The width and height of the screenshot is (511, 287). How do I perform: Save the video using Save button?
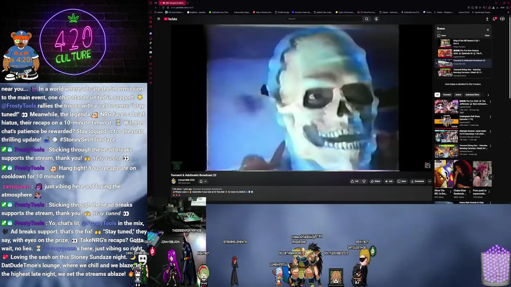pyautogui.click(x=402, y=181)
